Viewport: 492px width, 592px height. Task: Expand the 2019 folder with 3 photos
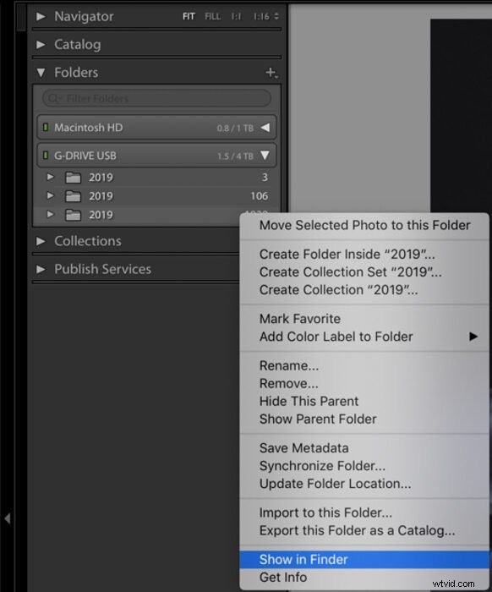tap(50, 177)
